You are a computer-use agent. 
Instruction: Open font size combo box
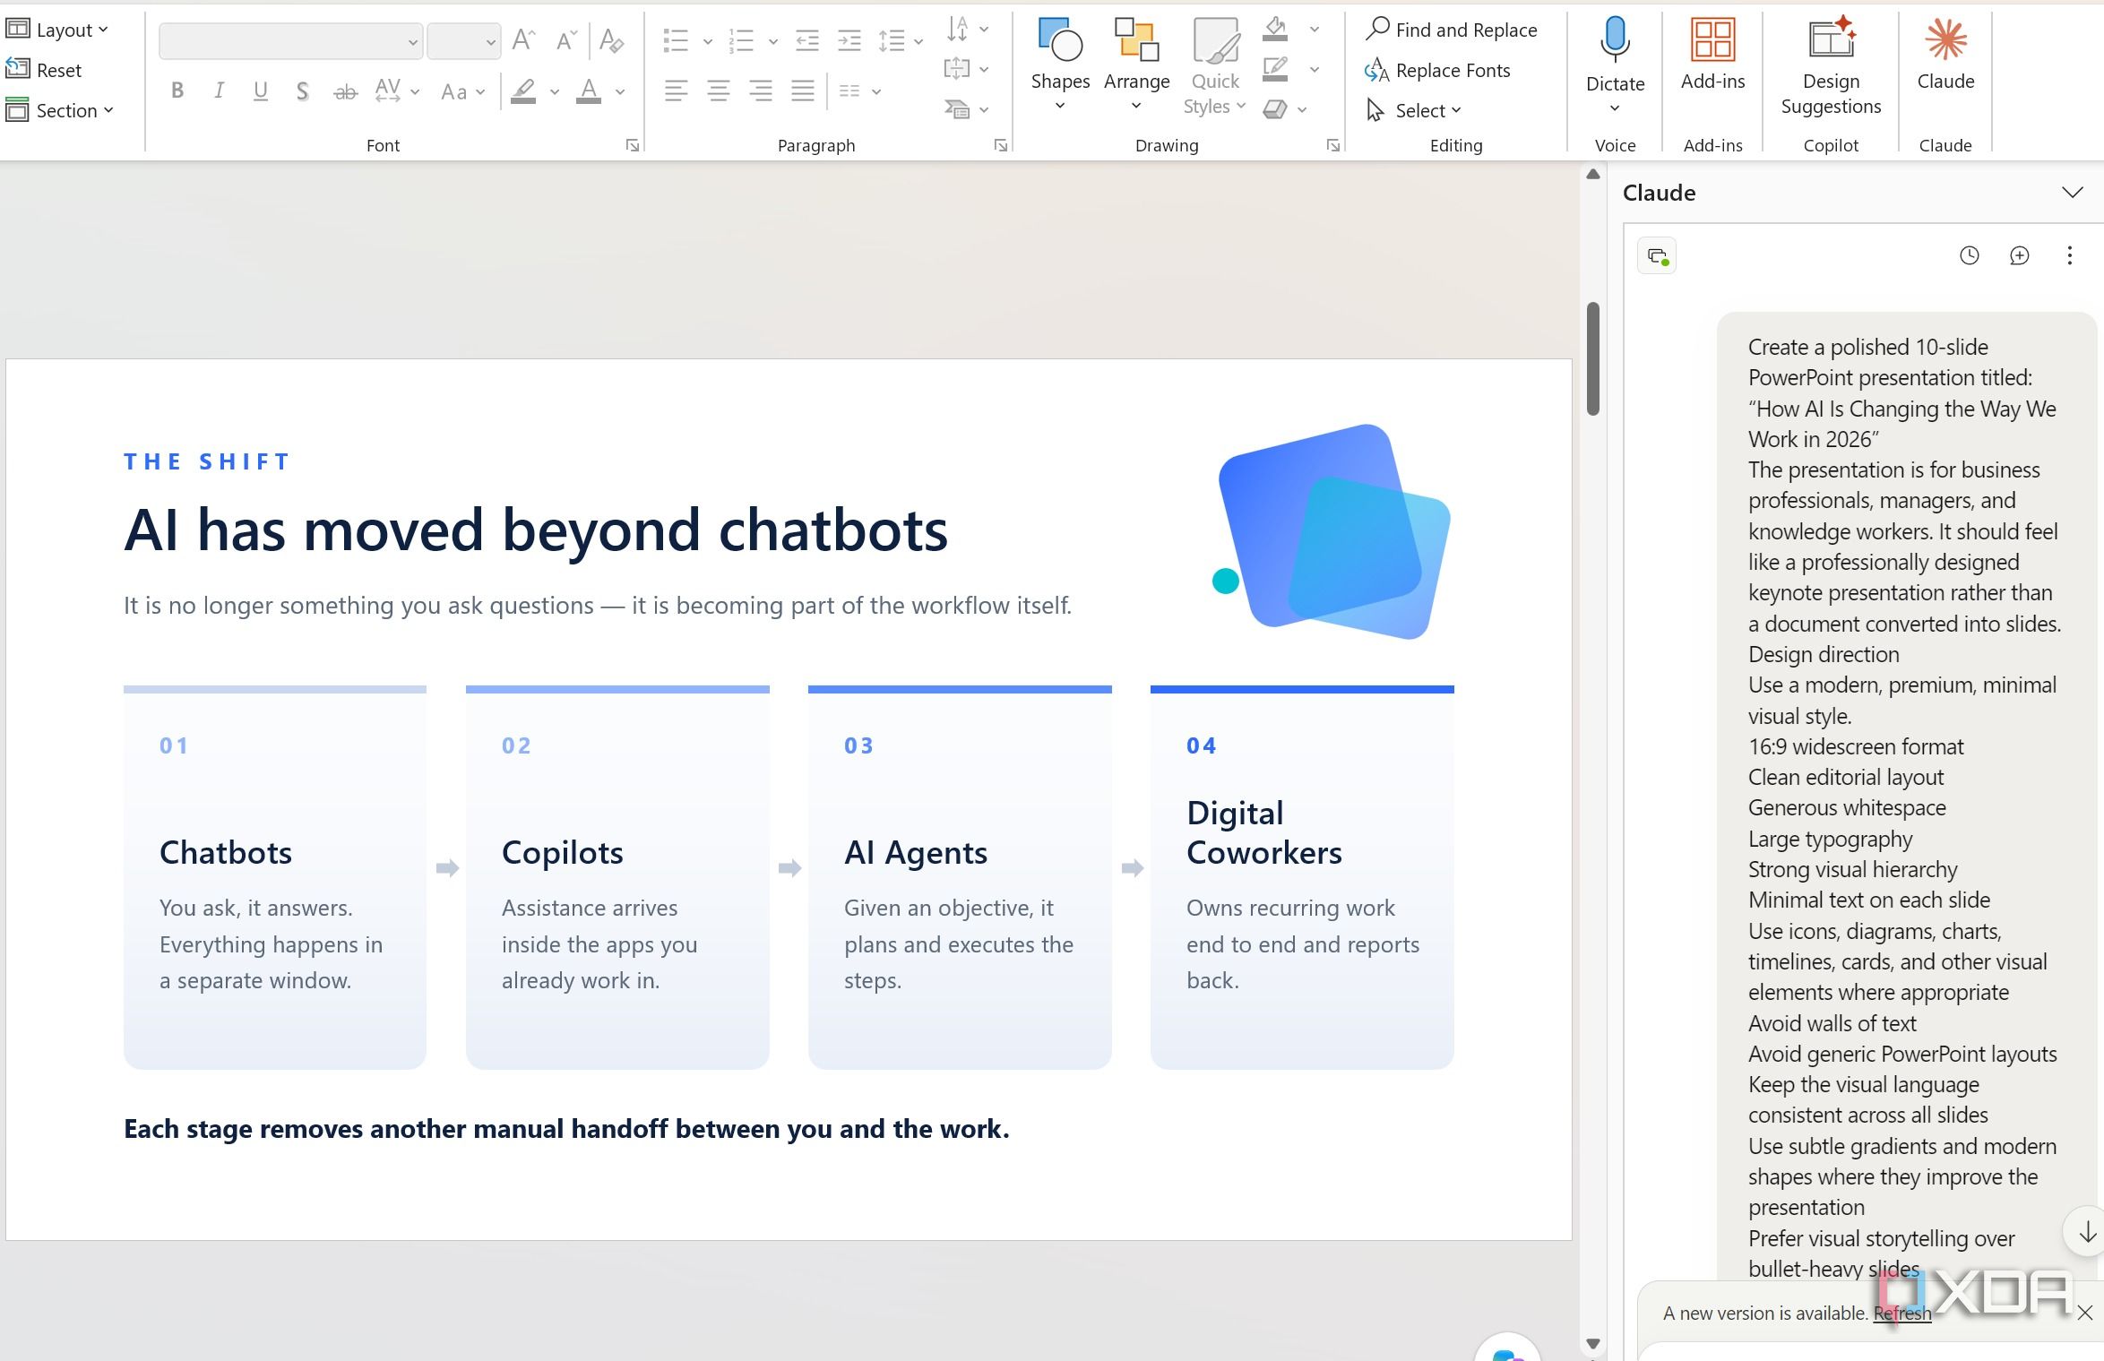pyautogui.click(x=463, y=41)
